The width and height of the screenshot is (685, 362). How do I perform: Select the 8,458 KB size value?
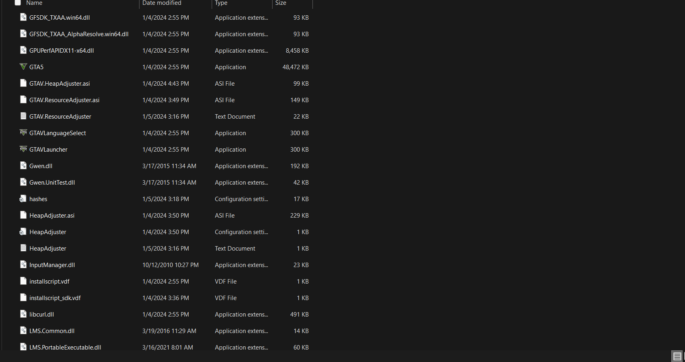pyautogui.click(x=297, y=51)
